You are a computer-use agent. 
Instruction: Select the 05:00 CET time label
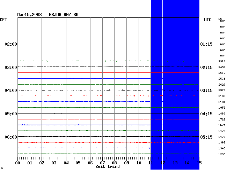coord(11,114)
